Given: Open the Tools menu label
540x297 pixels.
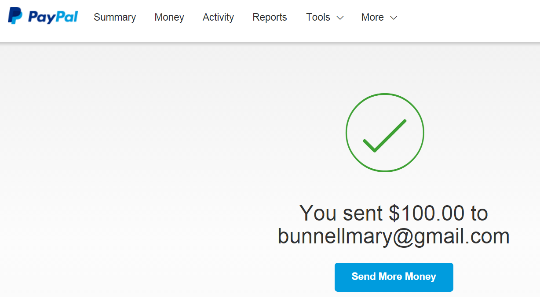Looking at the screenshot, I should coord(318,18).
